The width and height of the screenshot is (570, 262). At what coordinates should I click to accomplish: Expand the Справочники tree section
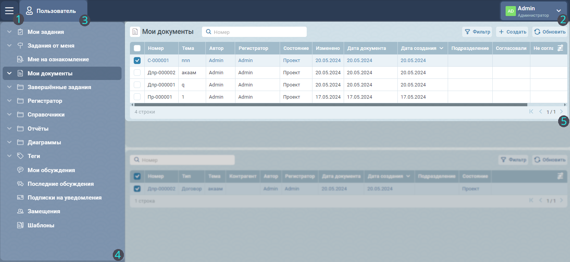(9, 115)
